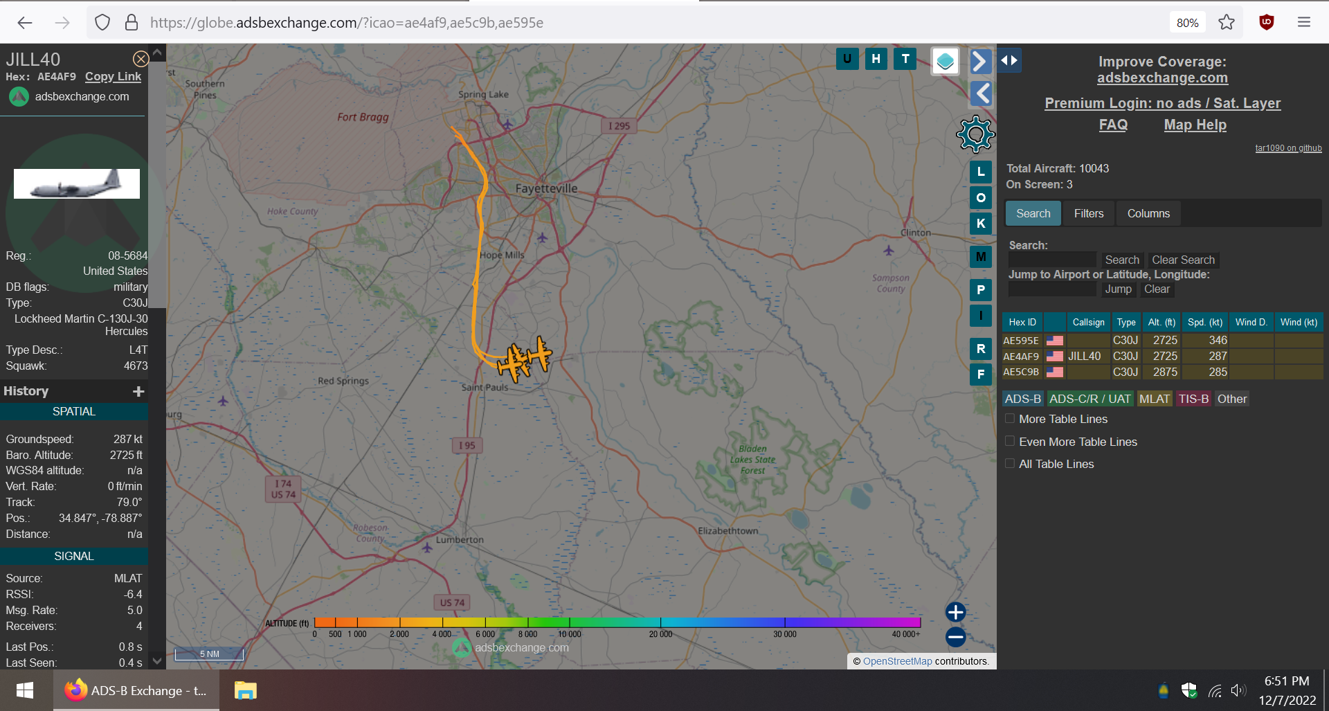Click the TIS-B source legend swatch
The image size is (1329, 711).
(1193, 399)
